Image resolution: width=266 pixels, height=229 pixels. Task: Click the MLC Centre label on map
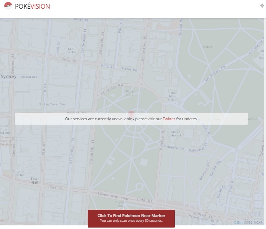click(71, 50)
